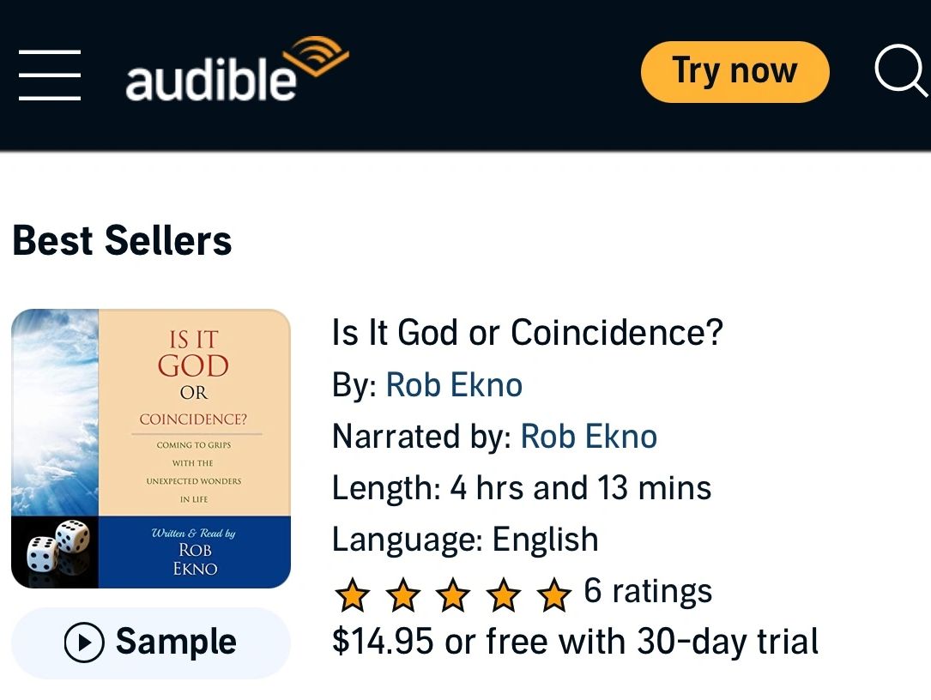Open the hamburger navigation menu
931x700 pixels.
click(50, 74)
